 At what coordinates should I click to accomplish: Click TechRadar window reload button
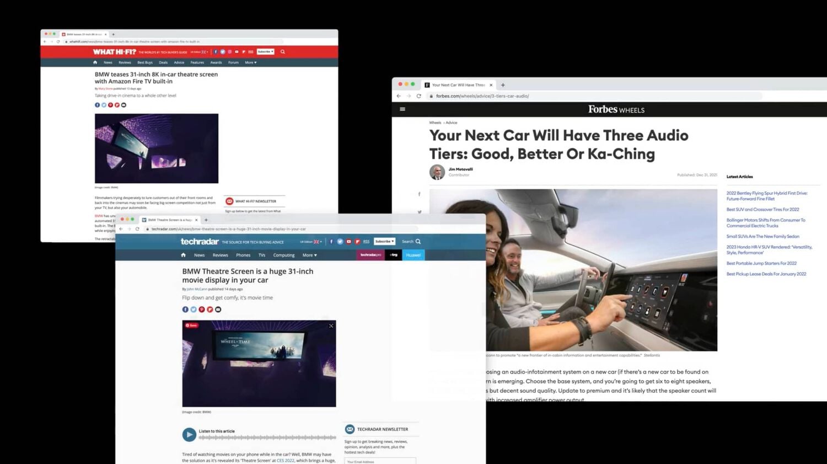tap(137, 229)
